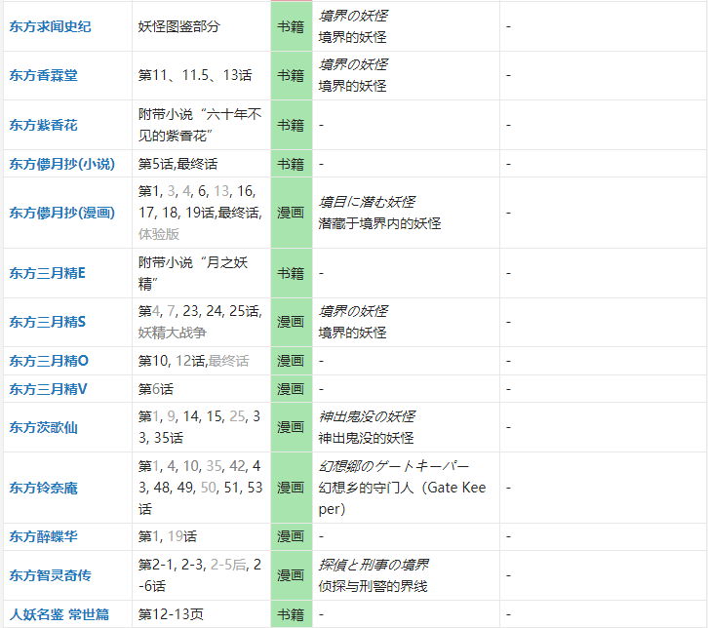Click the 漫画 cell in 东方醉蝶华 row

(x=292, y=536)
